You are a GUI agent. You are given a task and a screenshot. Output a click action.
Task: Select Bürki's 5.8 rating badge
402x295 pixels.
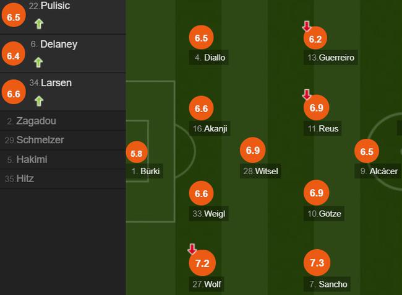coord(137,153)
